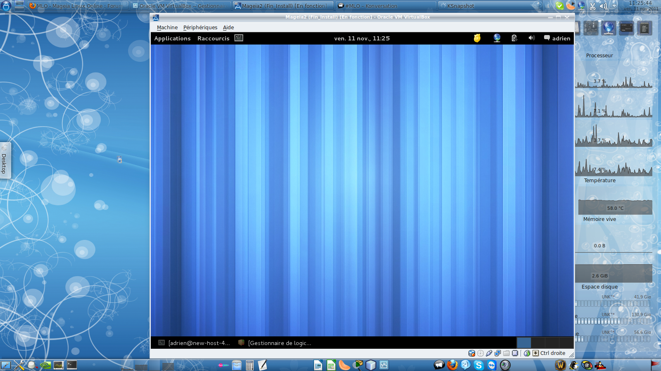Select second workspace in GNOME switcher
Screen dimensions: 661x371
[x=538, y=343]
